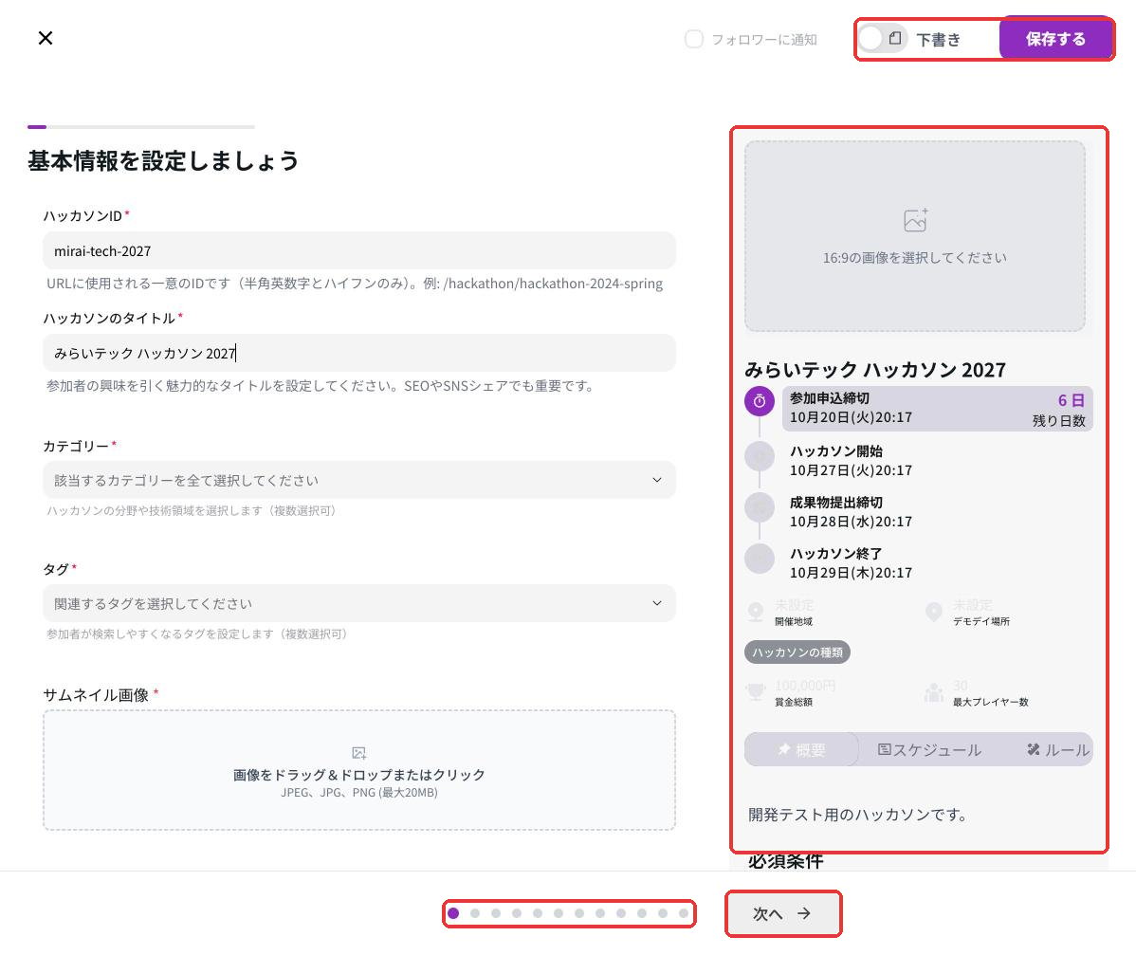The height and width of the screenshot is (955, 1136).
Task: Click the arrow icon in 次へ button
Action: [803, 913]
